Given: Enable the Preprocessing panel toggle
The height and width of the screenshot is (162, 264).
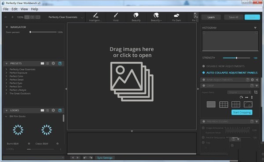Looking at the screenshot, I should (x=204, y=121).
